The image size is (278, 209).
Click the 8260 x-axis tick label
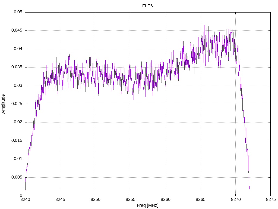pos(165,199)
